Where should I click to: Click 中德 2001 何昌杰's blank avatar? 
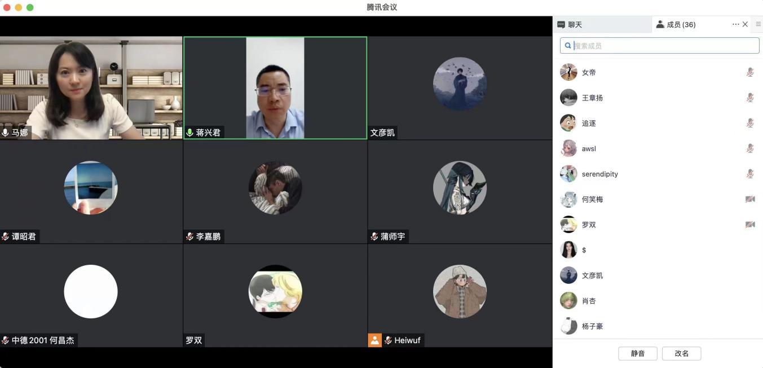(91, 291)
